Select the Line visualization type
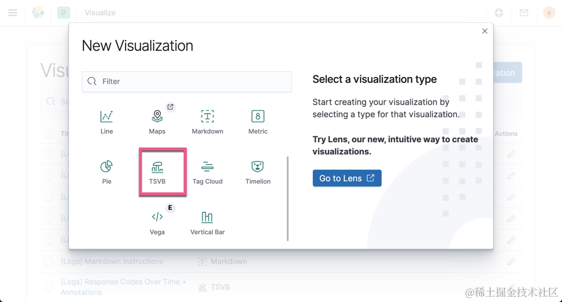562x302 pixels. tap(106, 122)
